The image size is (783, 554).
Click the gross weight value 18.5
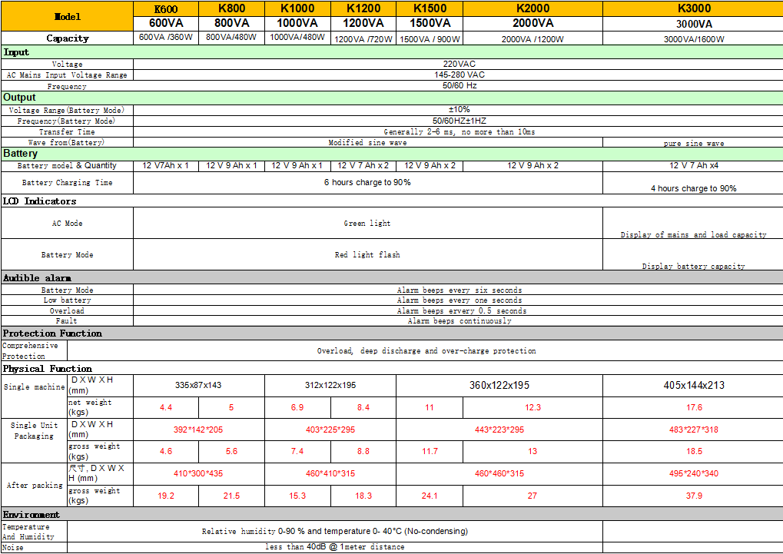click(694, 452)
